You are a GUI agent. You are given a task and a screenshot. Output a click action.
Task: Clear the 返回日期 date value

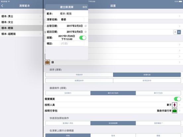click(x=86, y=32)
